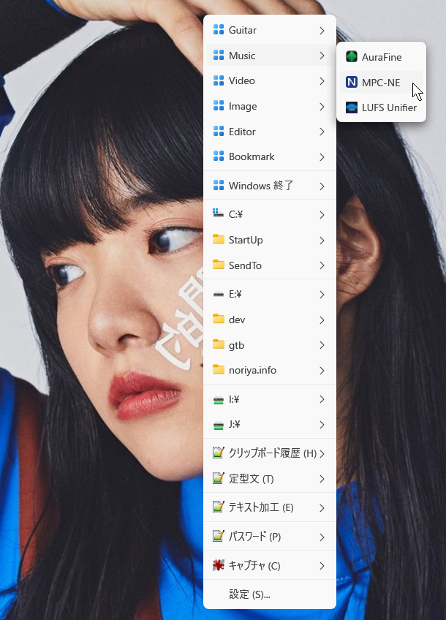Select the キャプチャ (C) label

[x=254, y=566]
